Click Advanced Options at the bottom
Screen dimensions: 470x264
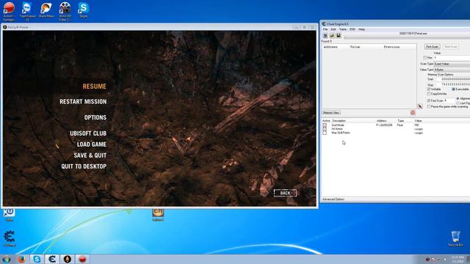pyautogui.click(x=333, y=199)
